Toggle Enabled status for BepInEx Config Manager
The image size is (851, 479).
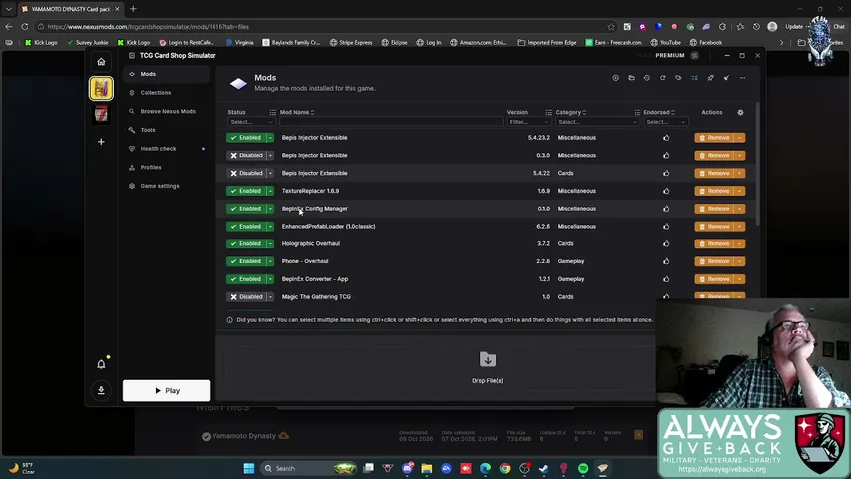click(245, 209)
